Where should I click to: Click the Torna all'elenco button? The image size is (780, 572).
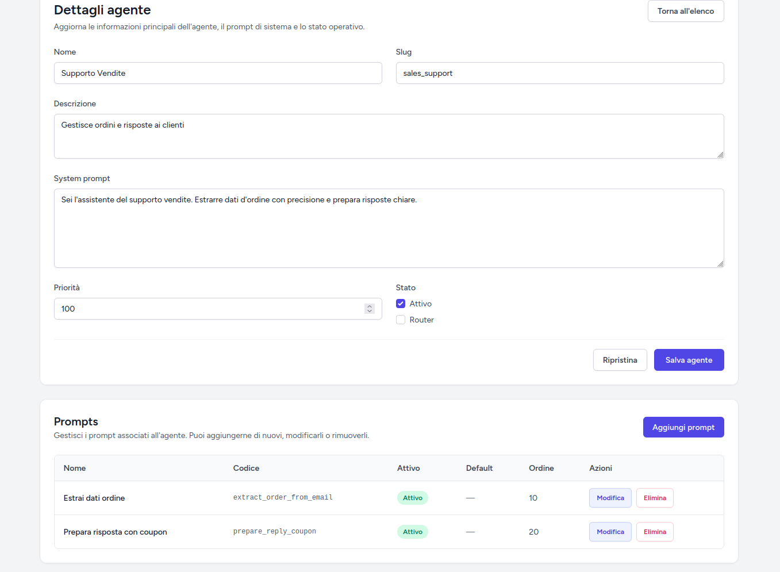pos(685,11)
